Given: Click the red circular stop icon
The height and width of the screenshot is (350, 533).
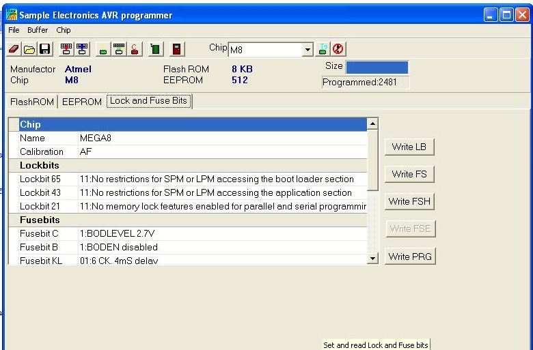Looking at the screenshot, I should tap(338, 49).
